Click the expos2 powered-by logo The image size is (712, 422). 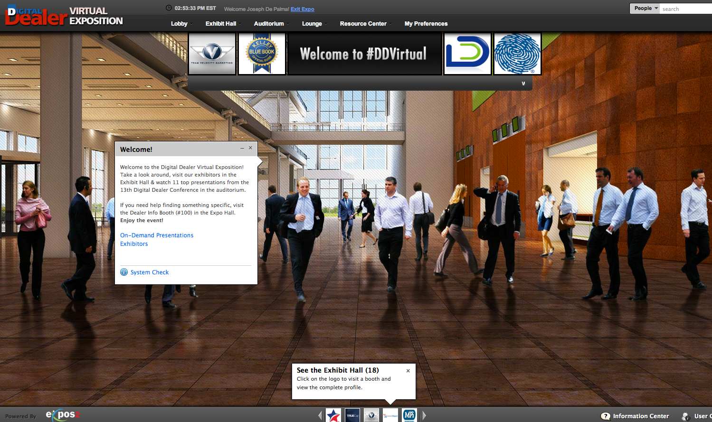point(63,415)
